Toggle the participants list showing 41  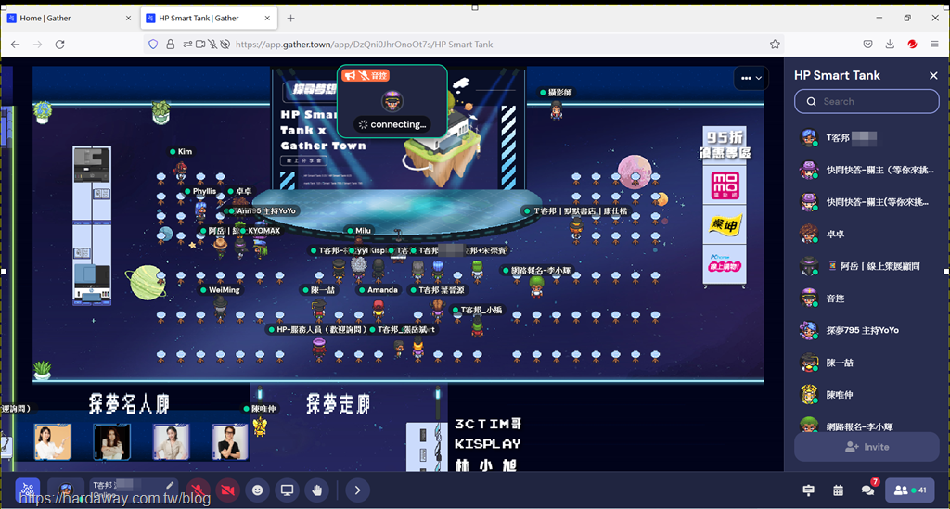[909, 490]
